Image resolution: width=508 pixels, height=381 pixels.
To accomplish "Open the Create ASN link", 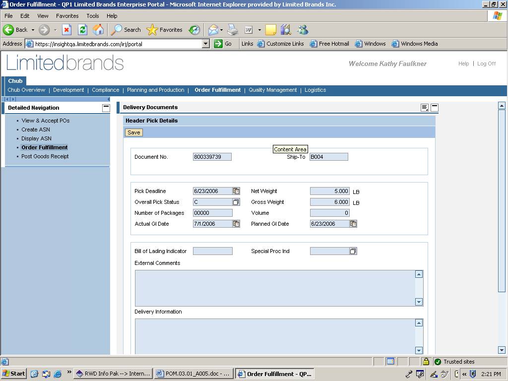I will pos(36,129).
